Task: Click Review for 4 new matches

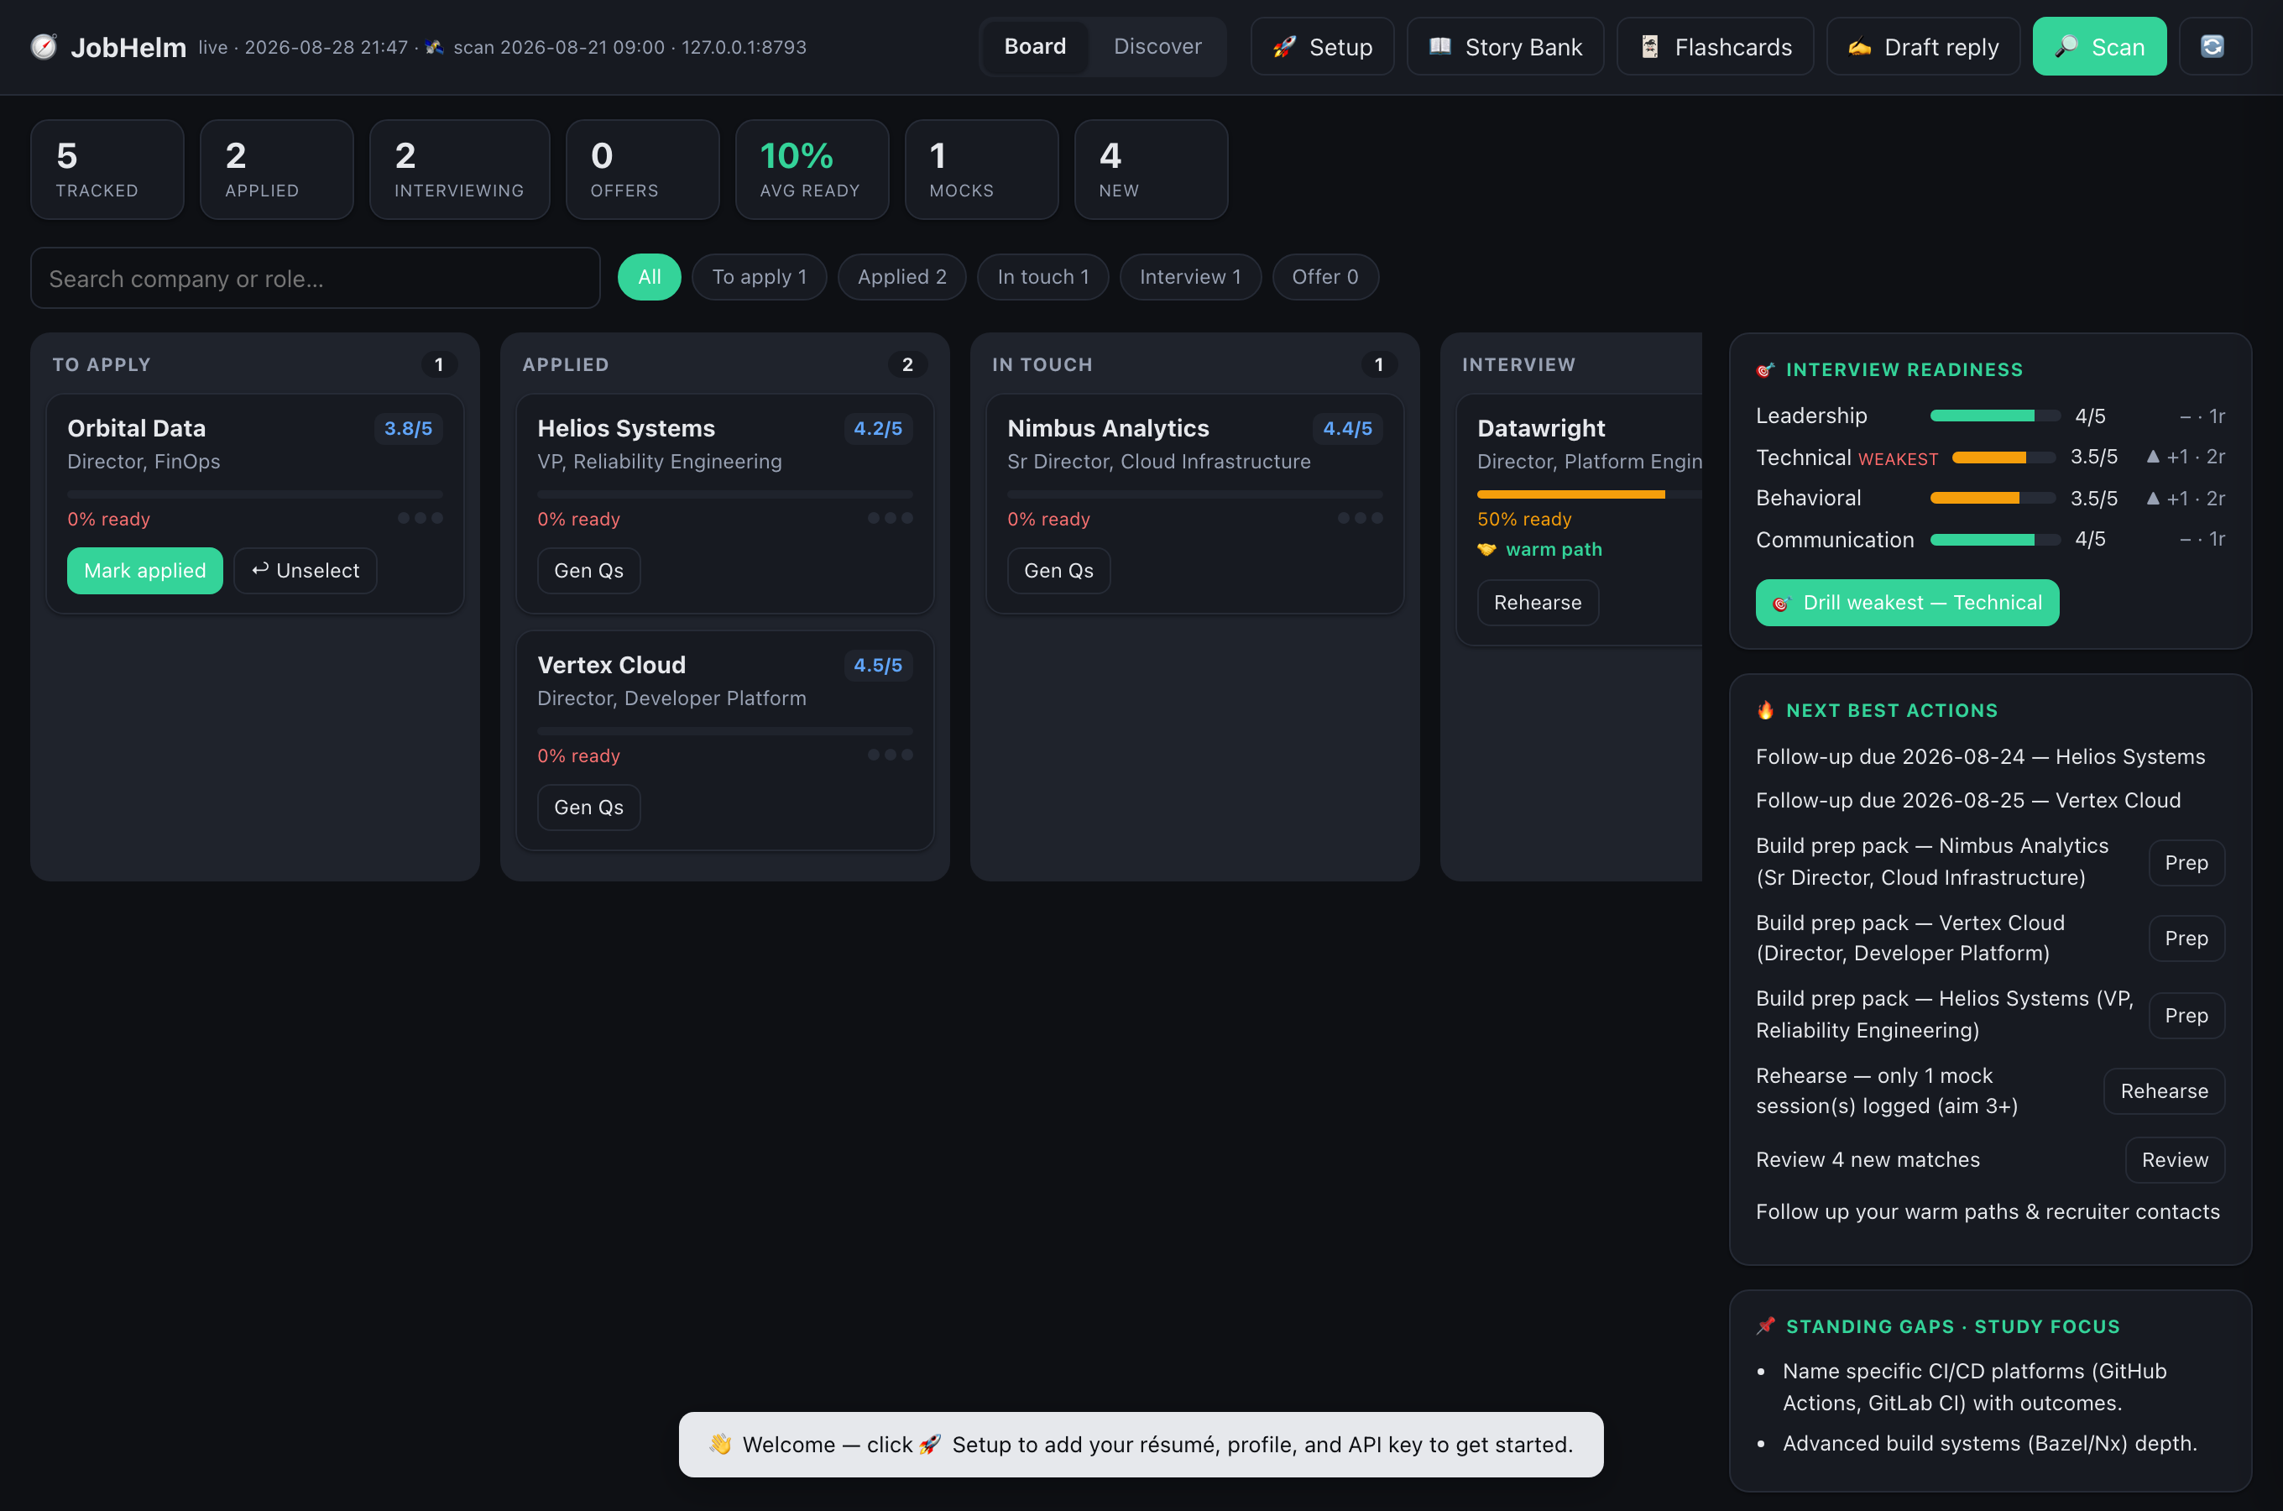Action: pyautogui.click(x=2174, y=1160)
